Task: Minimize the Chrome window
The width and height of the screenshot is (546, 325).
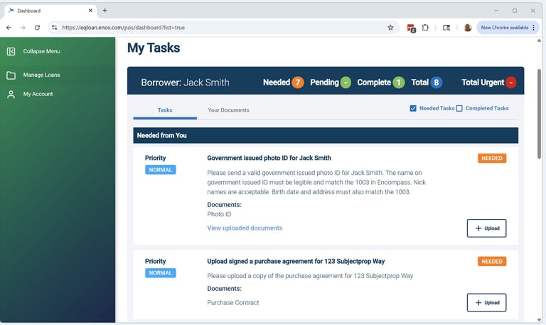Action: click(496, 11)
